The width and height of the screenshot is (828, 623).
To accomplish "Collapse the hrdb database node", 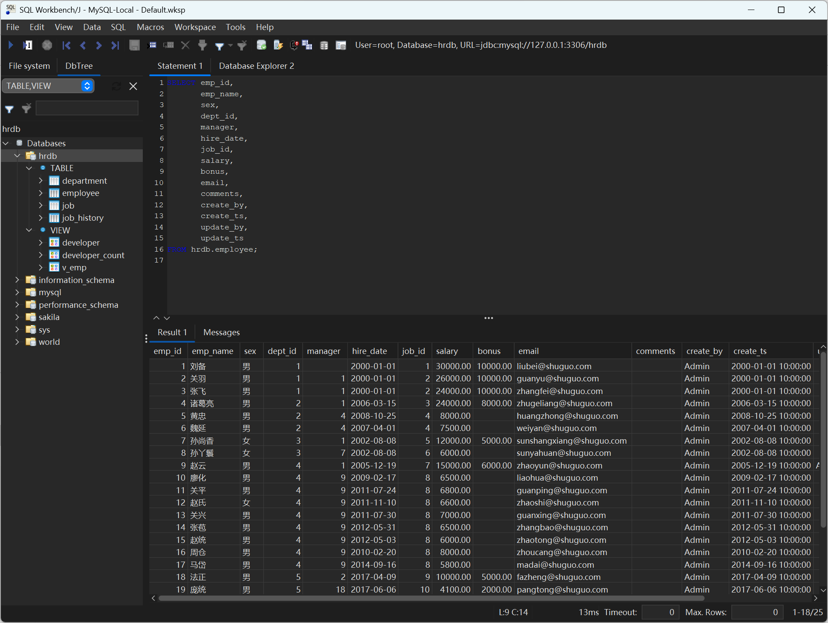I will pos(17,155).
